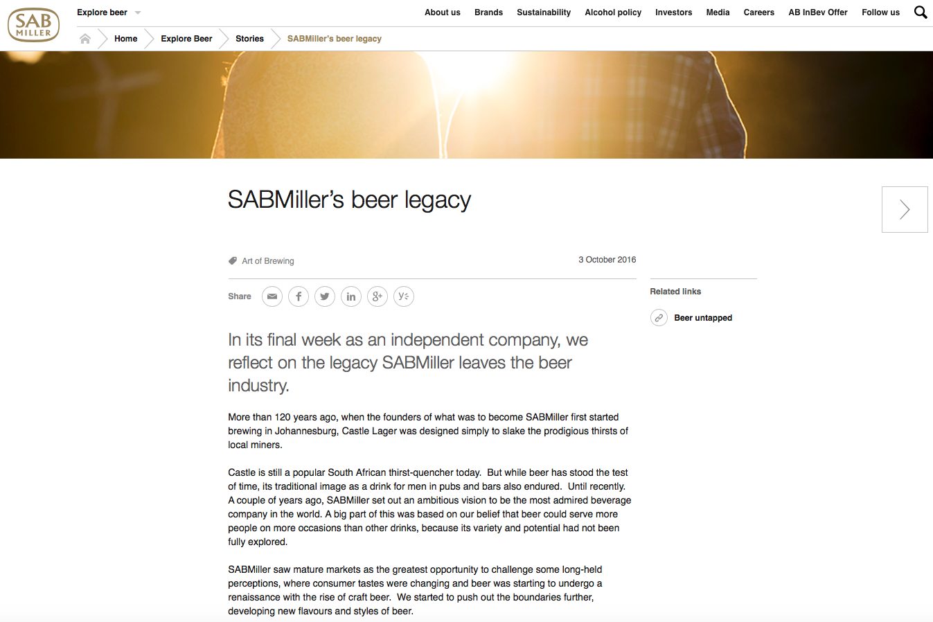933x622 pixels.
Task: Share article on Twitter
Action: click(325, 296)
